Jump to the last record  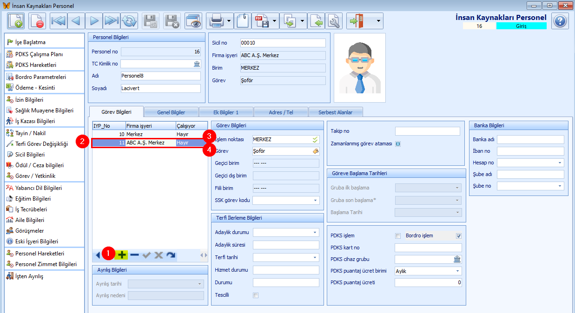[112, 21]
